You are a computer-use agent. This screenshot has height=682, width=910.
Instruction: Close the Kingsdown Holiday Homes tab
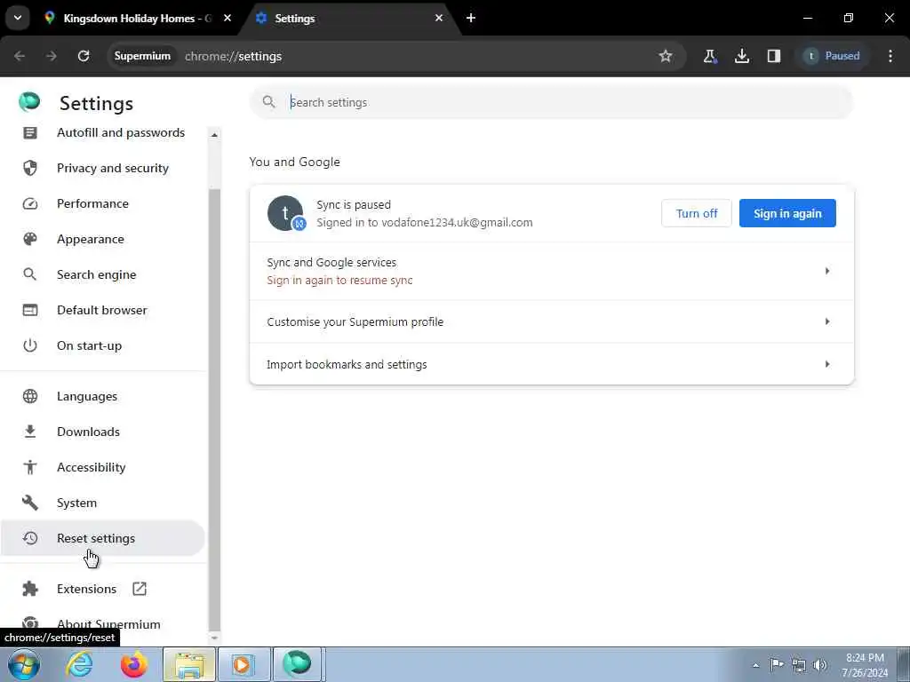[227, 19]
